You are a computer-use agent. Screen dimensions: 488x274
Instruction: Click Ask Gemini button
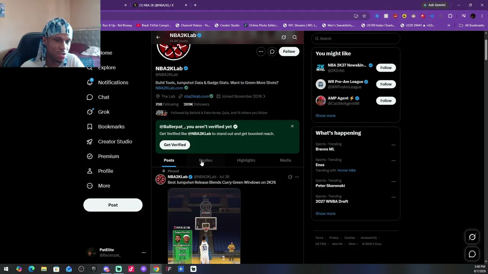point(434,5)
